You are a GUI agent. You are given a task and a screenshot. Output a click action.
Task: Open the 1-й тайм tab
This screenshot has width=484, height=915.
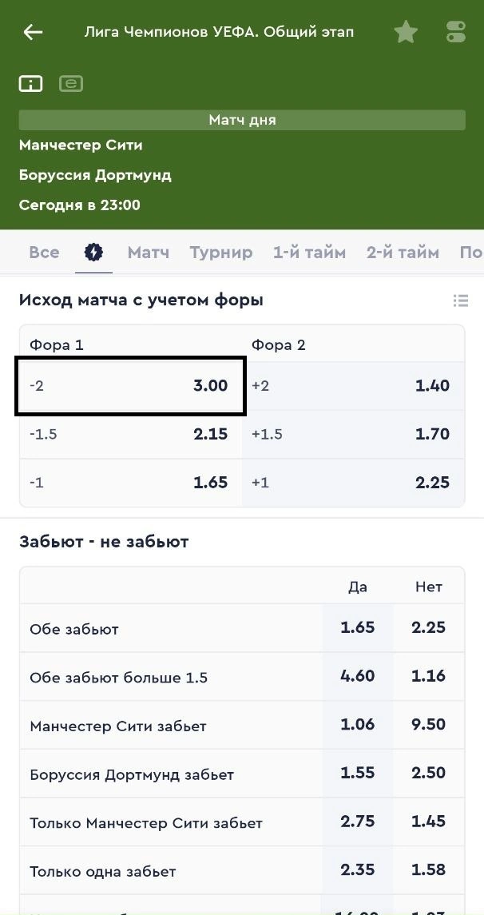pos(309,253)
